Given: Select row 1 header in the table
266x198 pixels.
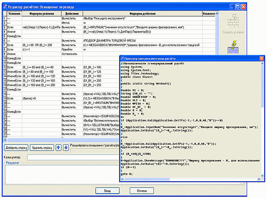Looking at the screenshot, I should (5, 18).
